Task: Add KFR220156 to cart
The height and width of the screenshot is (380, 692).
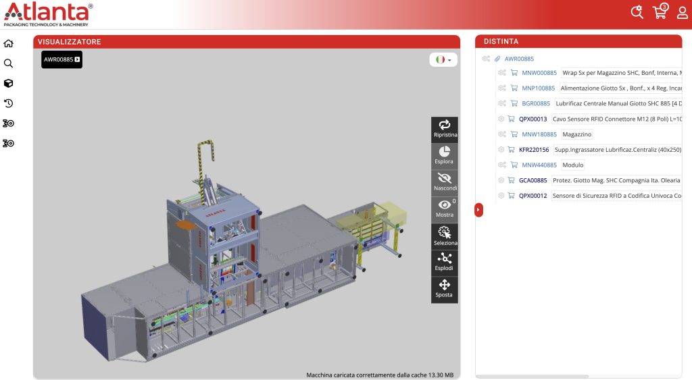Action: [x=511, y=150]
